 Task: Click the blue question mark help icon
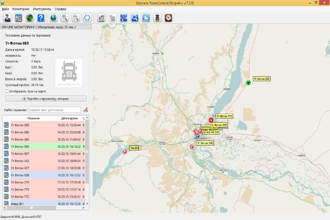[41, 18]
